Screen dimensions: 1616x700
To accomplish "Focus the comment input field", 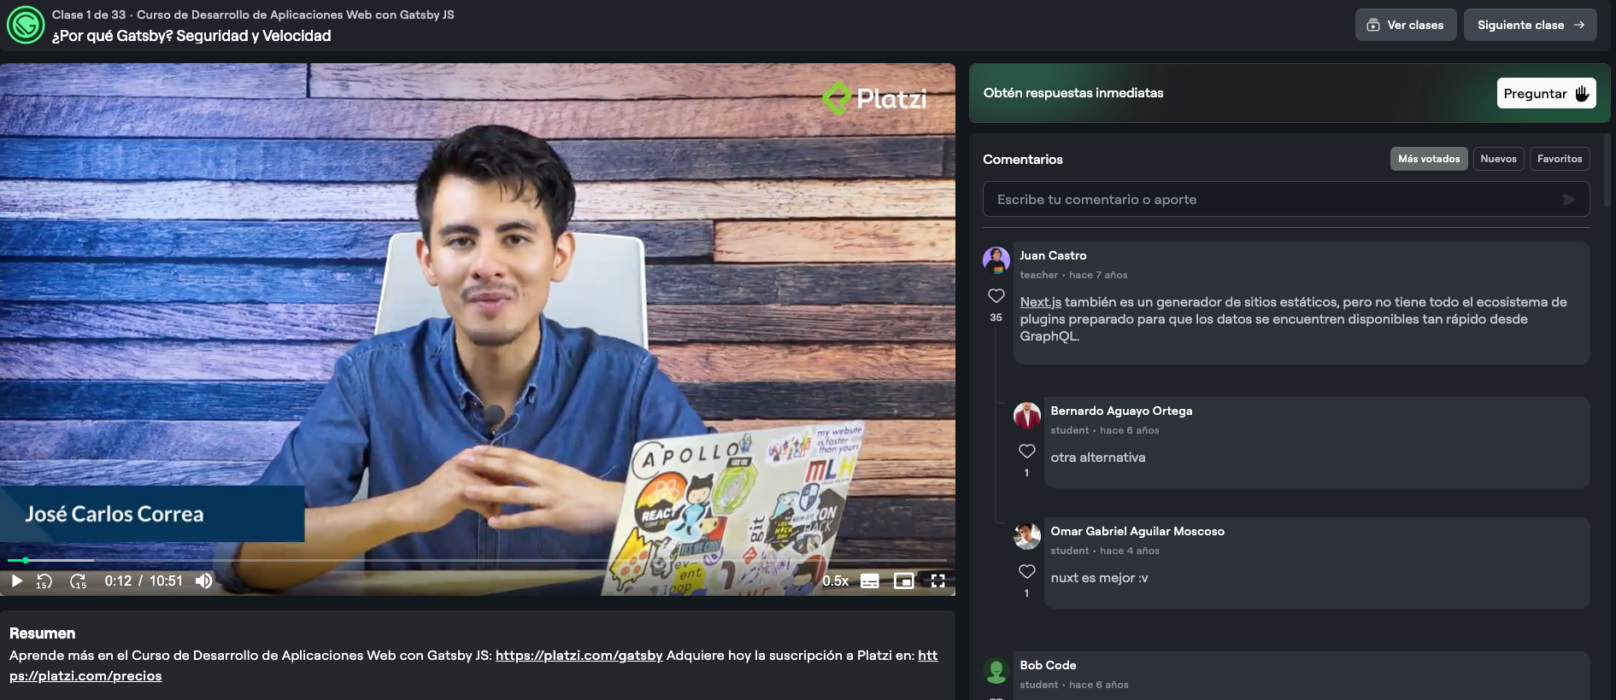I will tap(1286, 199).
